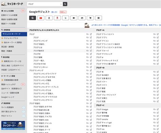Clear the search field with the x icon
Screen dimensions: 161x133
61,4
